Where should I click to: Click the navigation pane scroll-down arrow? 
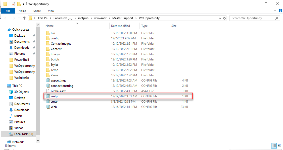click(38, 140)
